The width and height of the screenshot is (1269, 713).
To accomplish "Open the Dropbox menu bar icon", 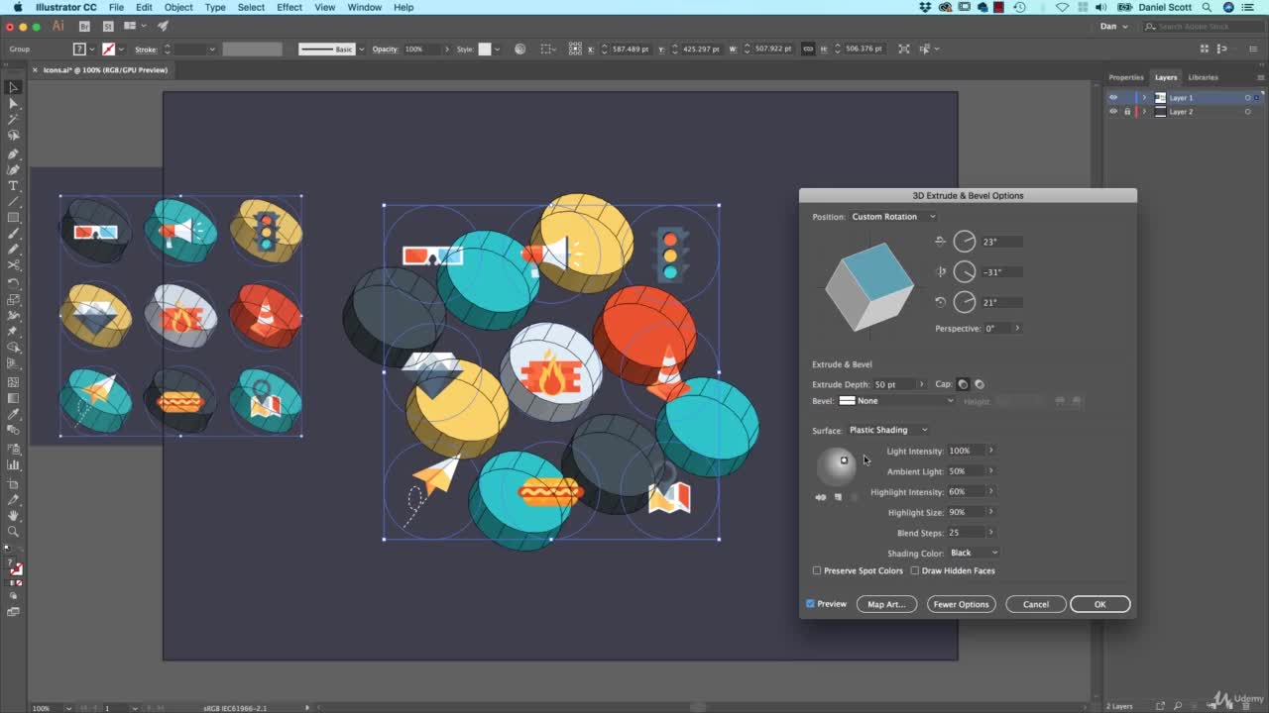I will [926, 7].
